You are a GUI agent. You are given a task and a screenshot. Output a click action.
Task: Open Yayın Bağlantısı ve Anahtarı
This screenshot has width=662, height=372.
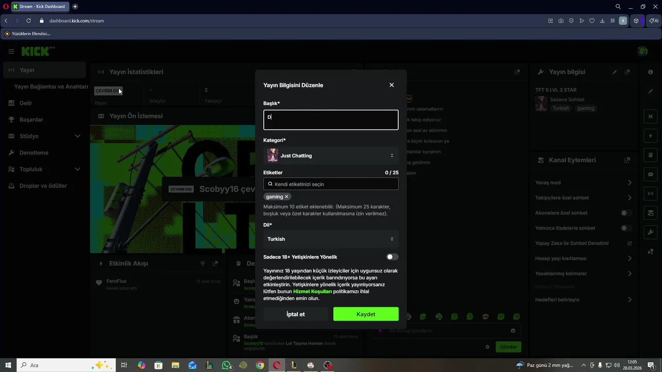click(51, 86)
